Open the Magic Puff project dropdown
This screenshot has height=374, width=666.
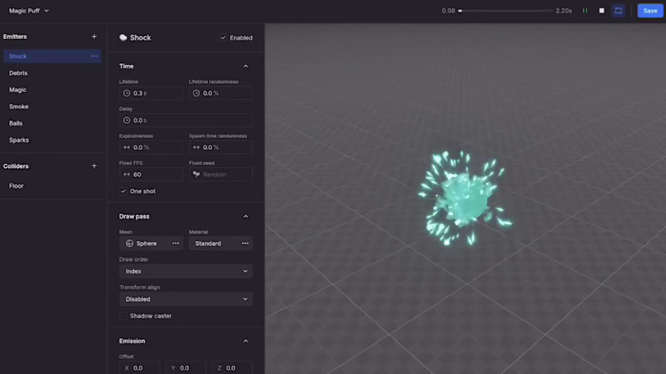point(29,11)
